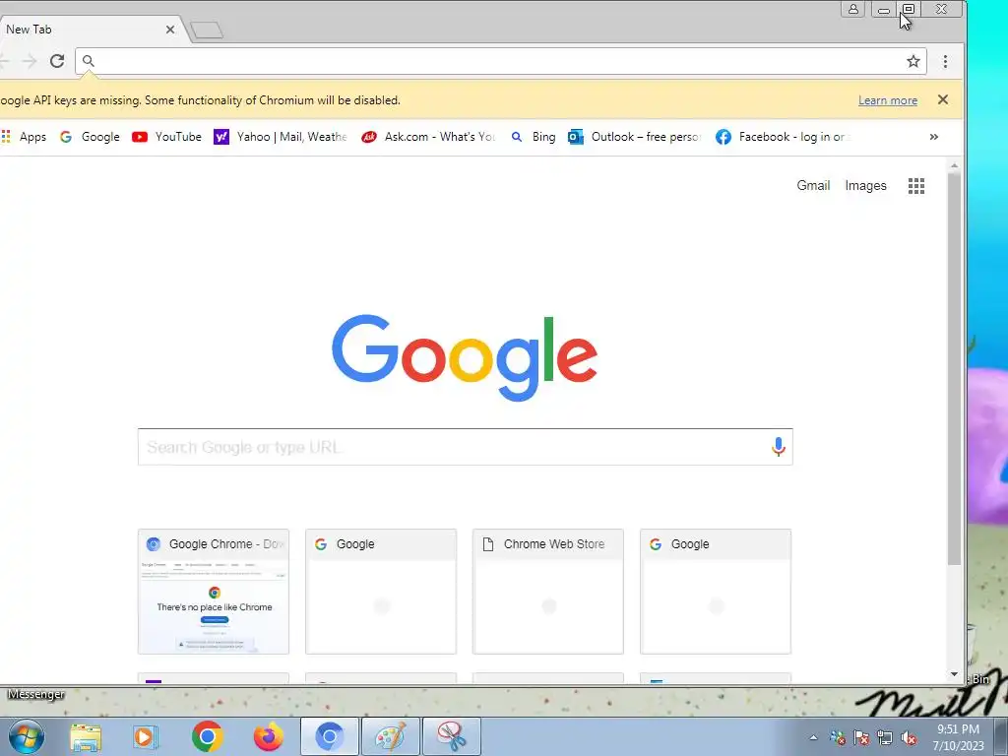1008x756 pixels.
Task: Click the Google logo
Action: 465,357
